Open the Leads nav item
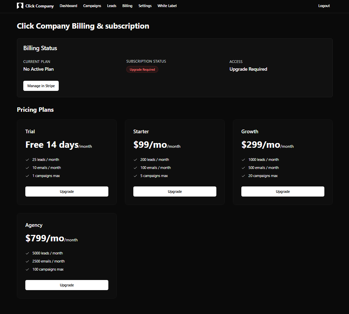The height and width of the screenshot is (314, 349). pyautogui.click(x=111, y=6)
